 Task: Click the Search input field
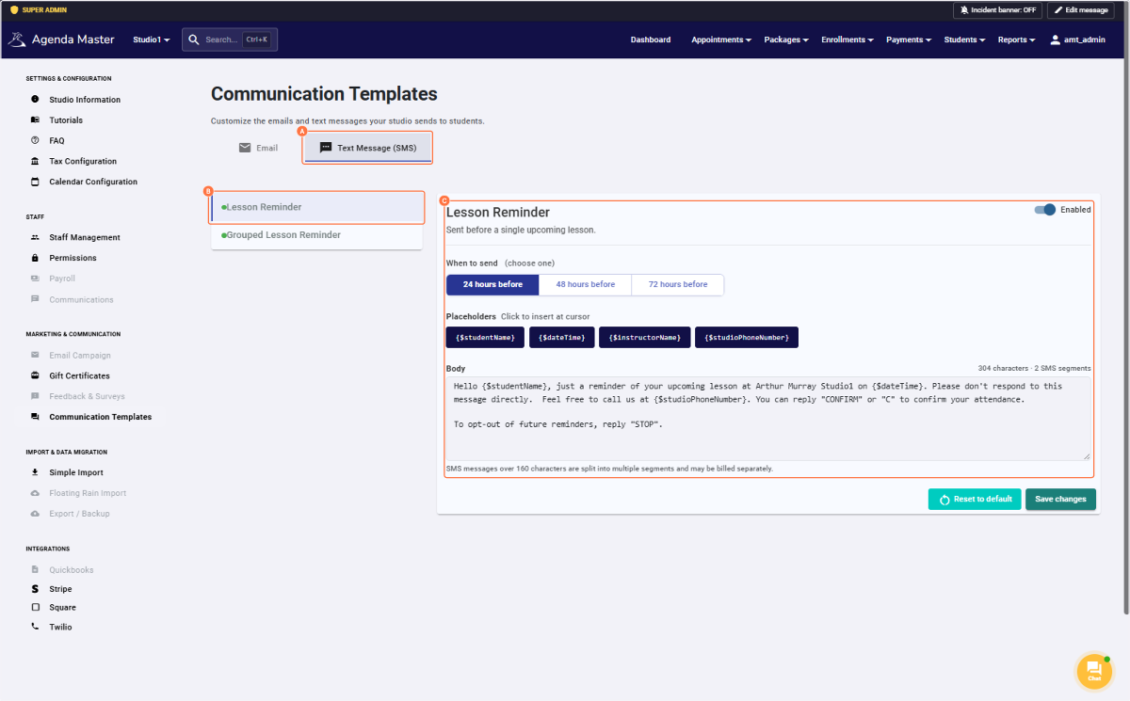coord(230,40)
